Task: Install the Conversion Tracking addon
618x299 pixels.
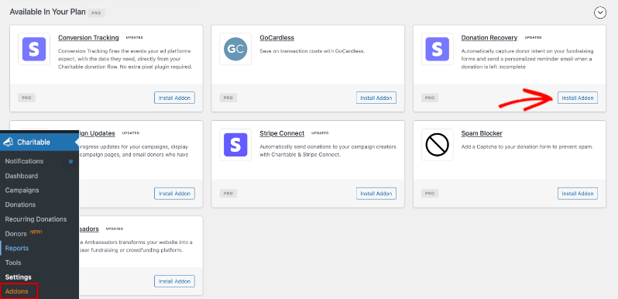Action: (x=174, y=98)
